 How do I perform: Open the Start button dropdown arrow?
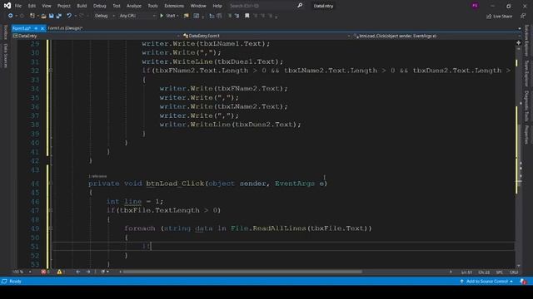(x=177, y=16)
